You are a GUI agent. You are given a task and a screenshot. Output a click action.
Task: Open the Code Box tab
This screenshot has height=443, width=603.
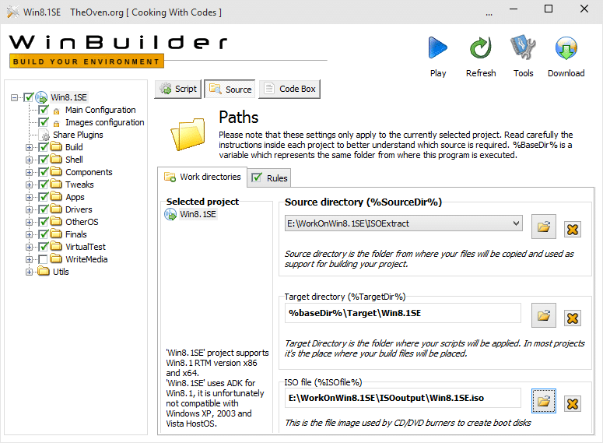coord(289,89)
